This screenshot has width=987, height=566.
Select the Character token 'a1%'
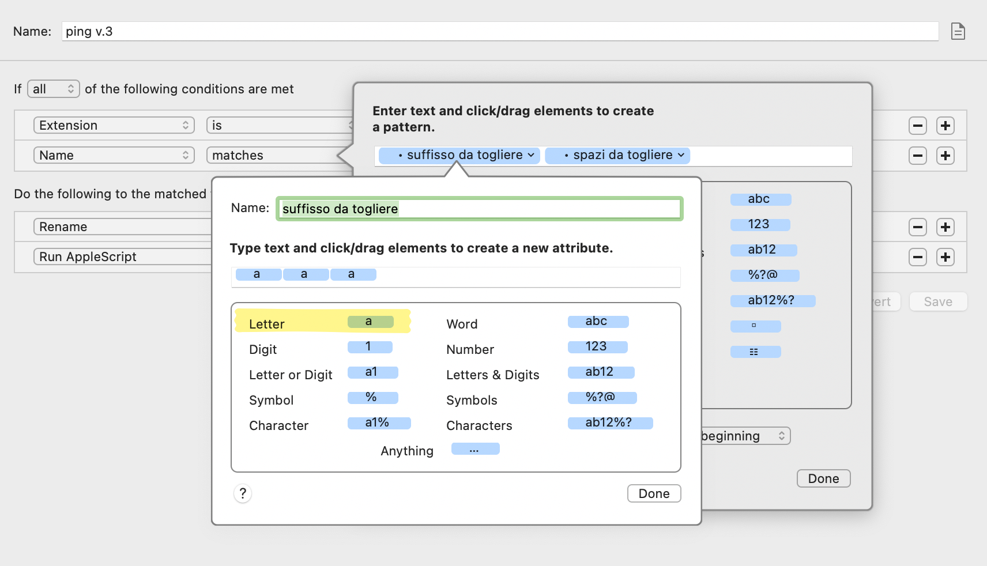coord(379,423)
